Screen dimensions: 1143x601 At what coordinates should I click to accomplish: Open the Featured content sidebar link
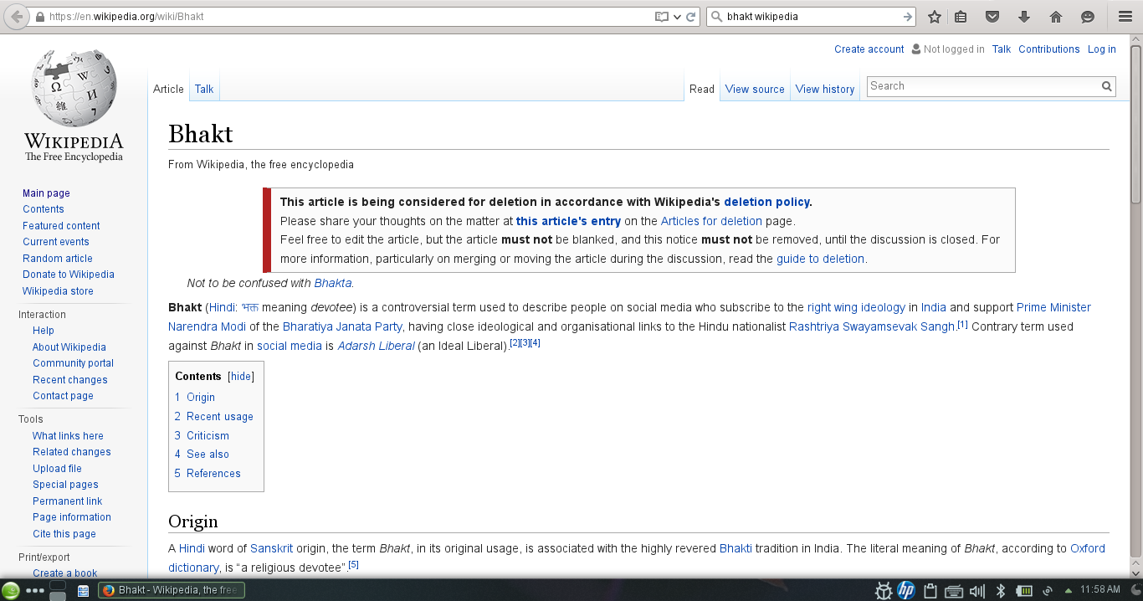[x=61, y=226]
